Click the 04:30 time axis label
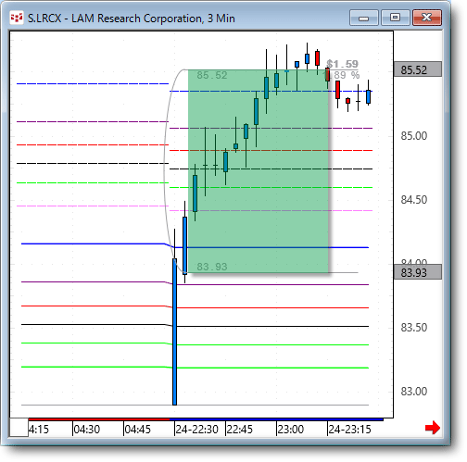 click(87, 429)
